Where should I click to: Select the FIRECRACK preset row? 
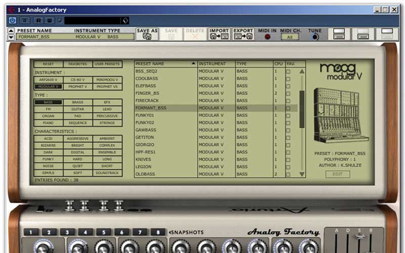[216, 100]
